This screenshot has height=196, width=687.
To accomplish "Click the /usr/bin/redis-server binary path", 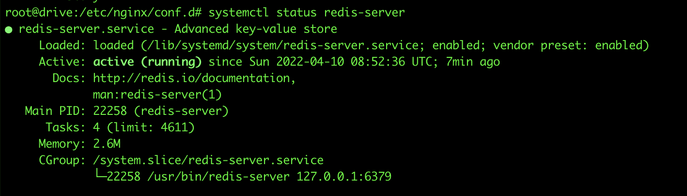I will (x=219, y=177).
